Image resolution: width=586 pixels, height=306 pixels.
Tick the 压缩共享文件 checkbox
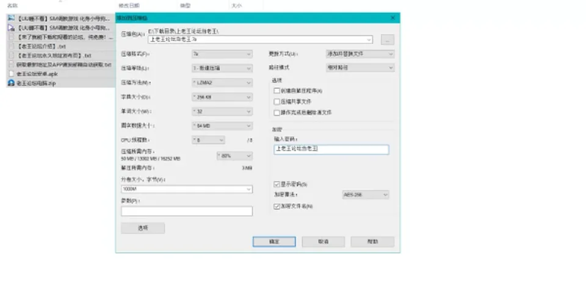point(277,102)
